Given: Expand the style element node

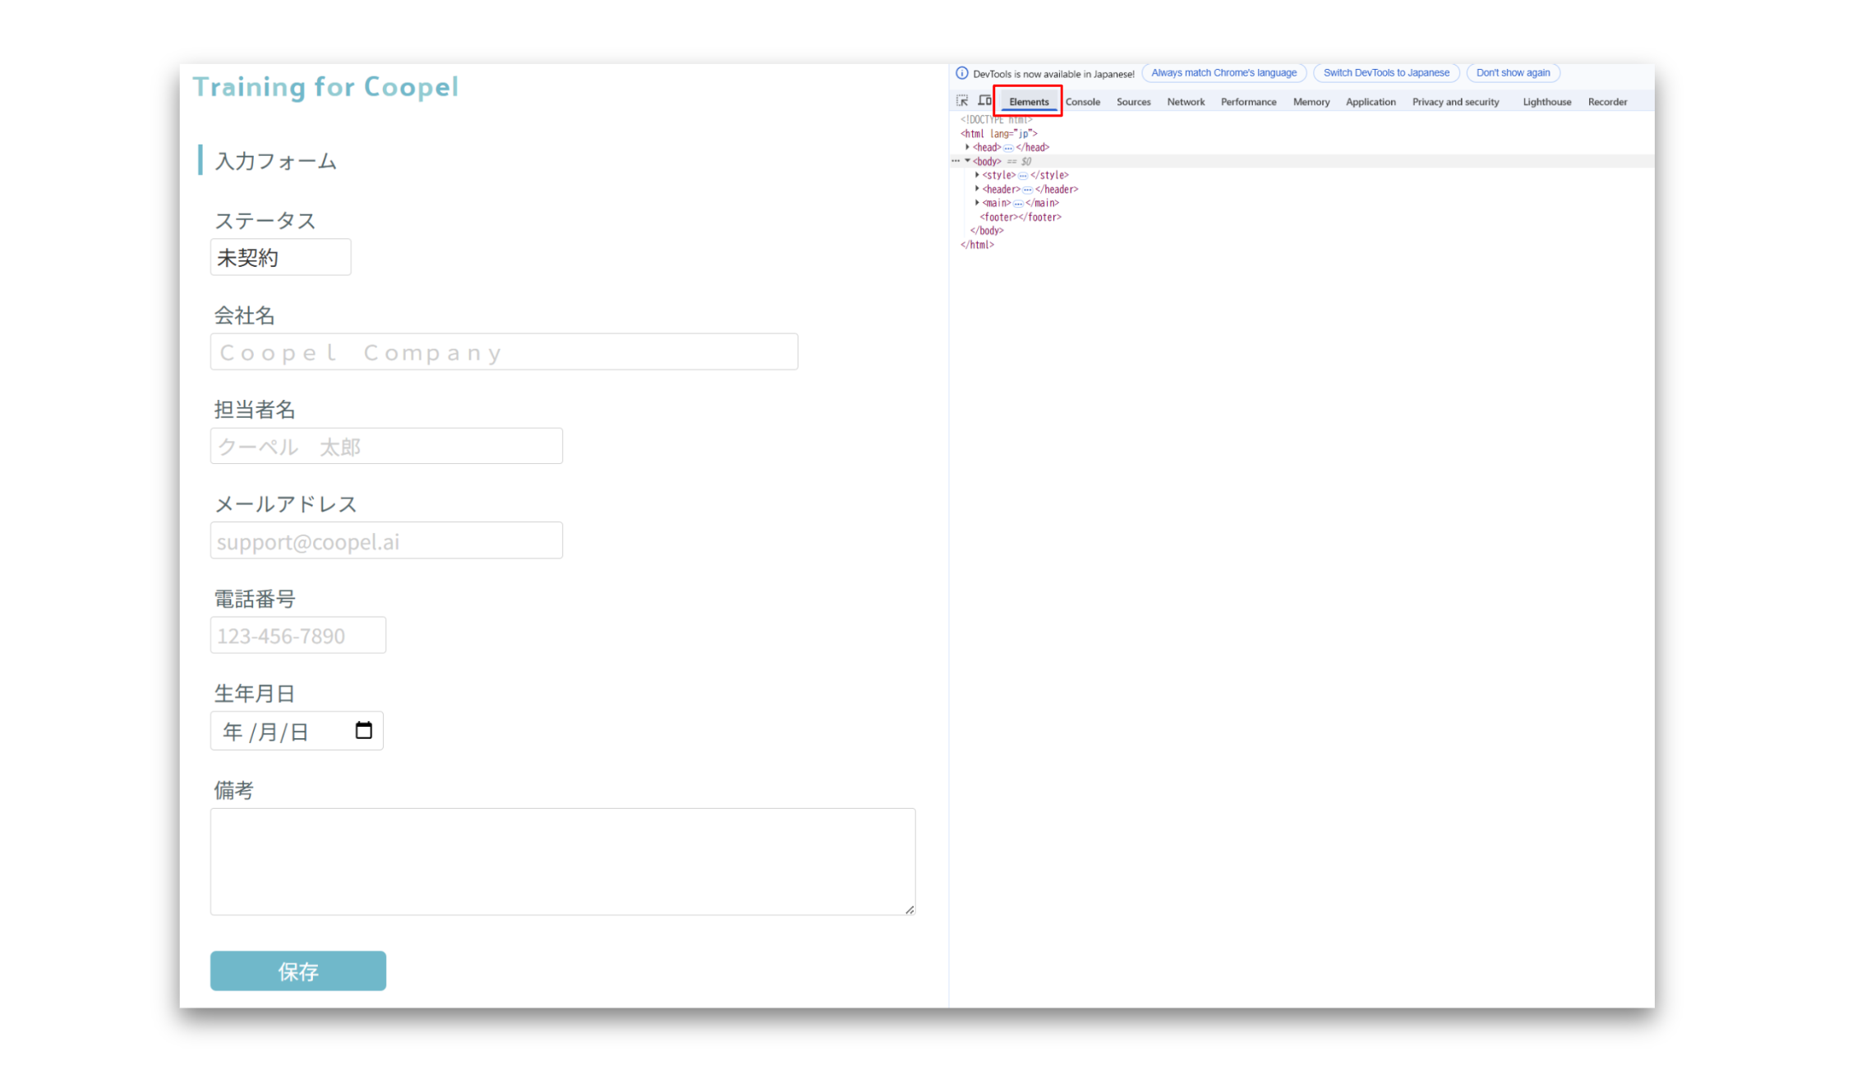Looking at the screenshot, I should (x=977, y=176).
